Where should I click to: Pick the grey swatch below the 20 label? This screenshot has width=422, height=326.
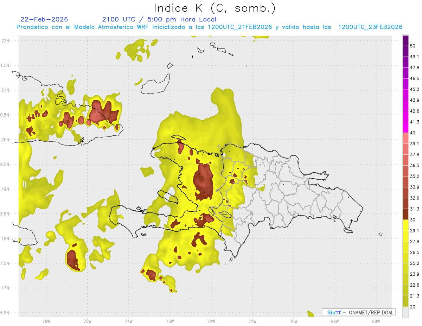click(x=405, y=312)
